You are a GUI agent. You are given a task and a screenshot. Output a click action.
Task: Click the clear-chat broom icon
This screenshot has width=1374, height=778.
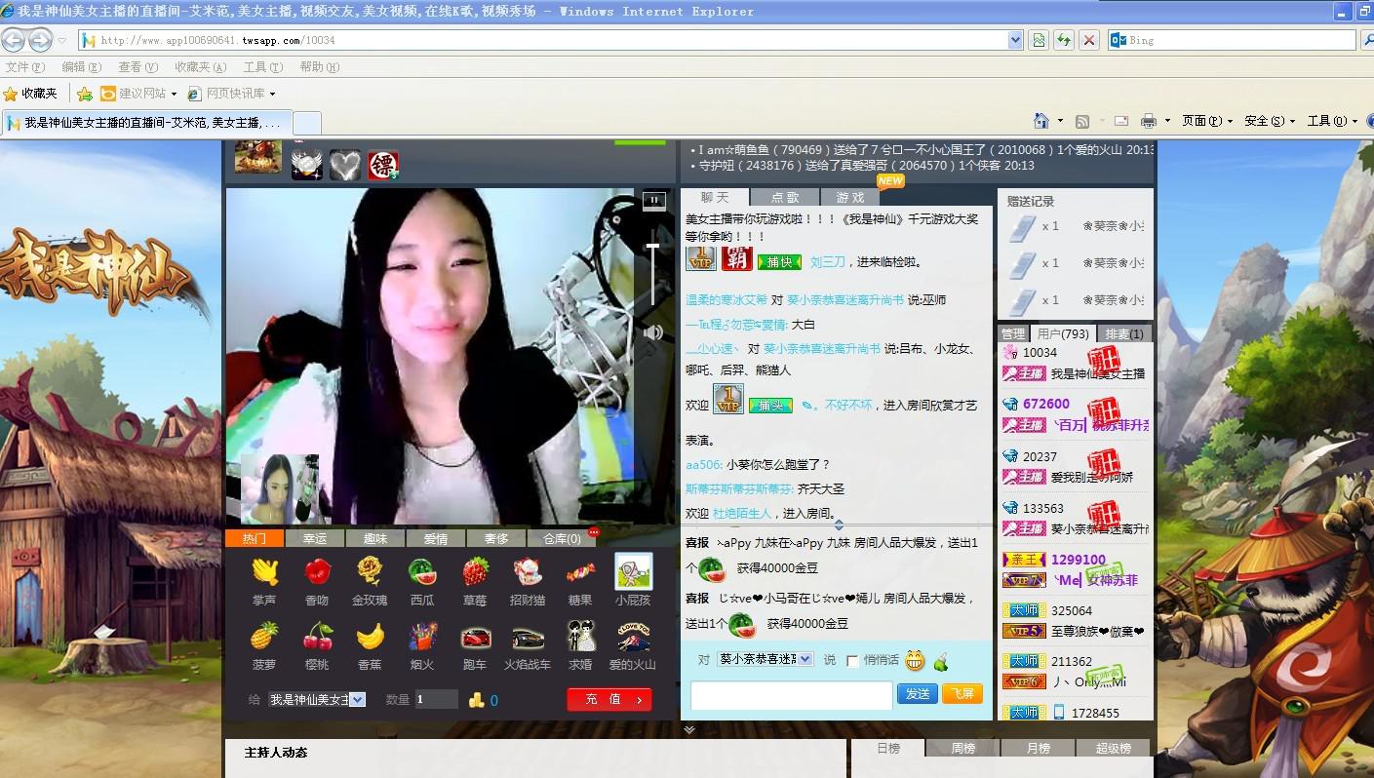pos(941,661)
